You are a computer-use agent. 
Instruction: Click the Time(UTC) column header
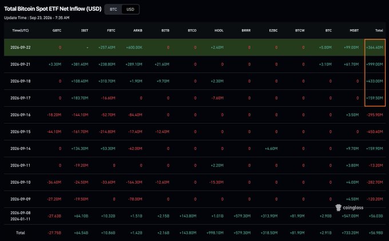(21, 30)
